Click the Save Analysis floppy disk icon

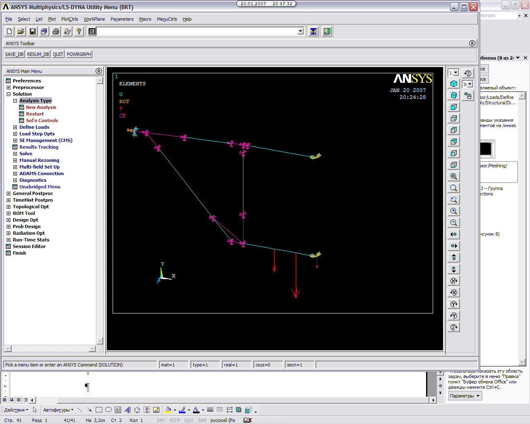tap(33, 31)
